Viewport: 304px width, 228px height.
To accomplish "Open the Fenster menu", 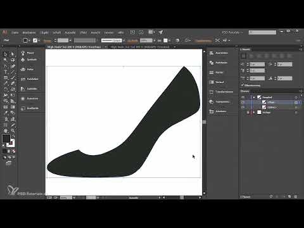I will coord(109,33).
